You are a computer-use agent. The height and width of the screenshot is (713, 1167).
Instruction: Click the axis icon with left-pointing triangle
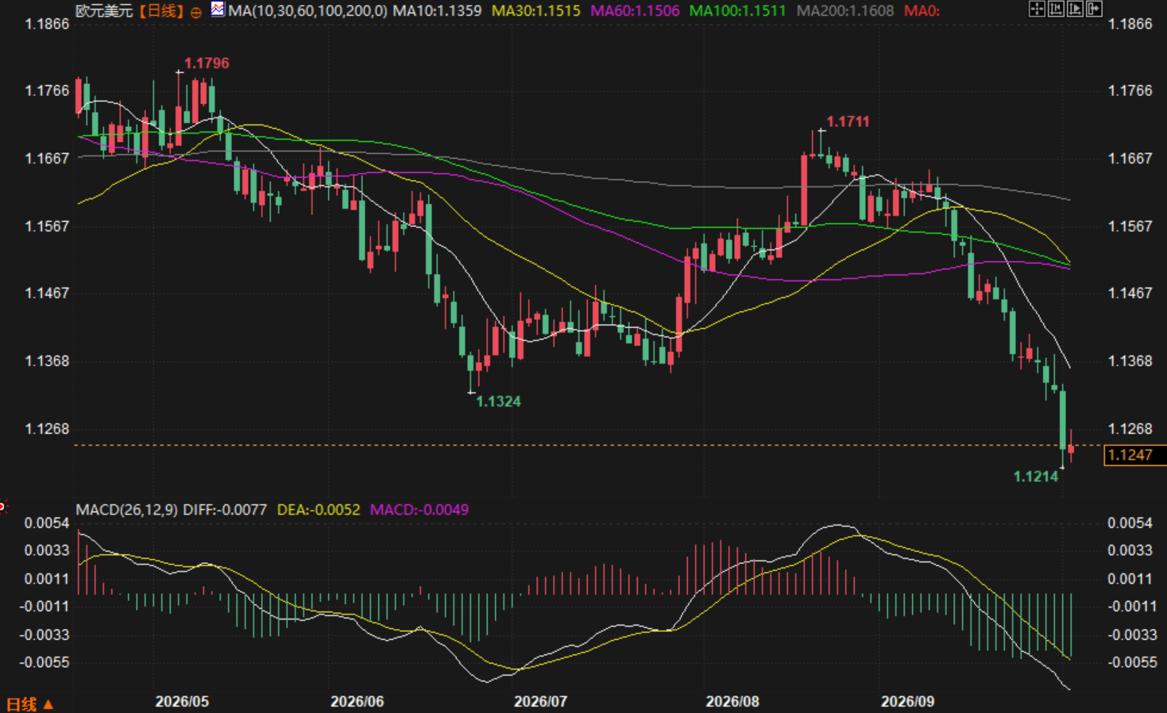tap(1056, 9)
